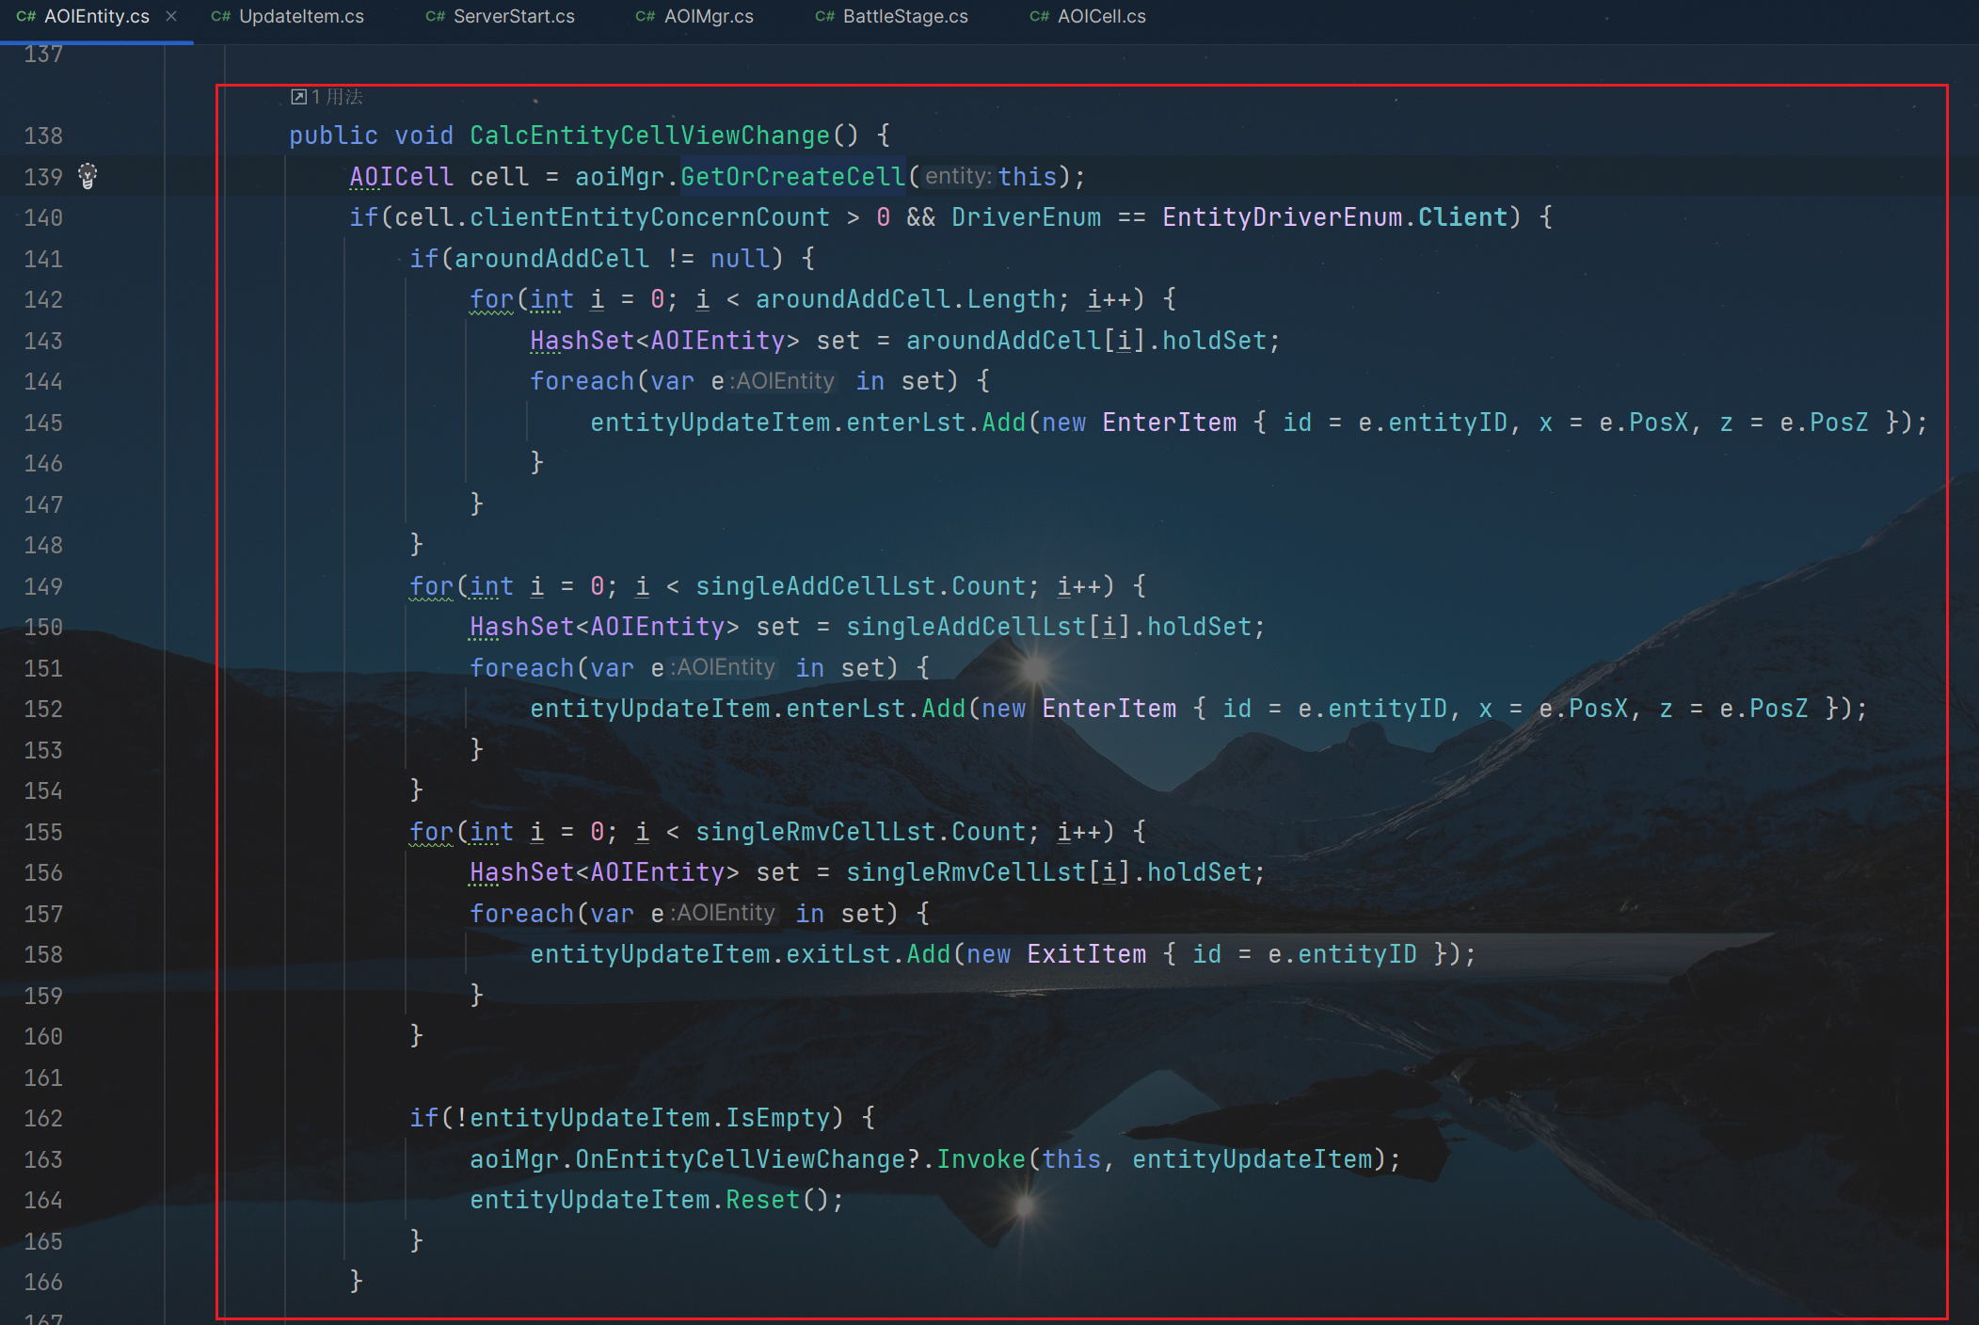Click the OnEntityCellViewChange identifier on line 163
Image resolution: width=1979 pixels, height=1325 pixels.
[741, 1159]
